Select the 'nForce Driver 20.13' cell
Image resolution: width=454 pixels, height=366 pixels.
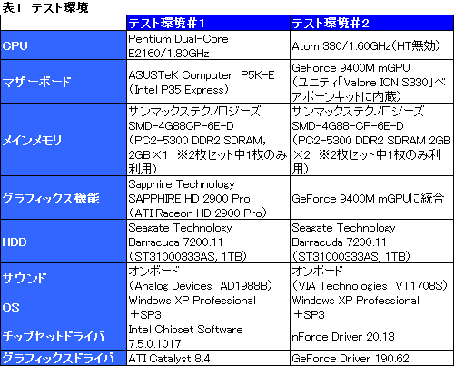click(x=371, y=336)
